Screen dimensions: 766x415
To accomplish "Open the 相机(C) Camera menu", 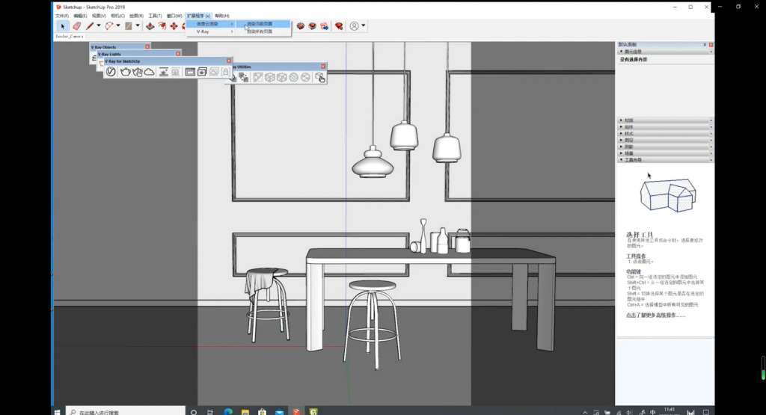I will (x=117, y=16).
